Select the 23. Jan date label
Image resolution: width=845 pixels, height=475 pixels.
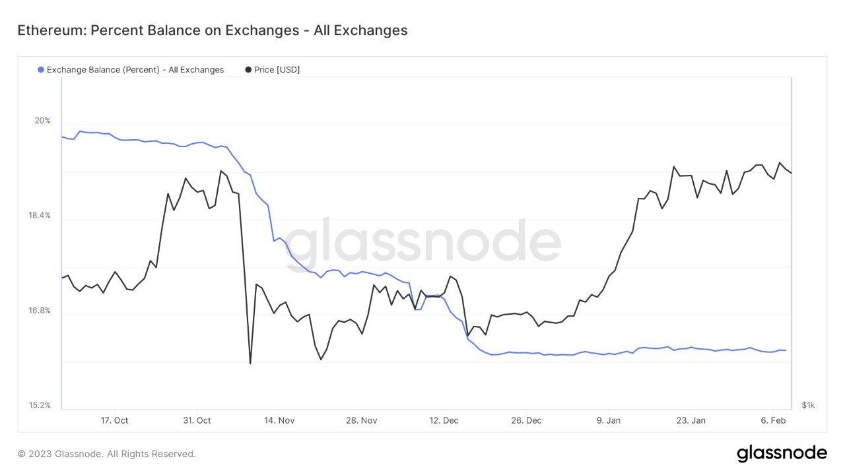click(691, 420)
